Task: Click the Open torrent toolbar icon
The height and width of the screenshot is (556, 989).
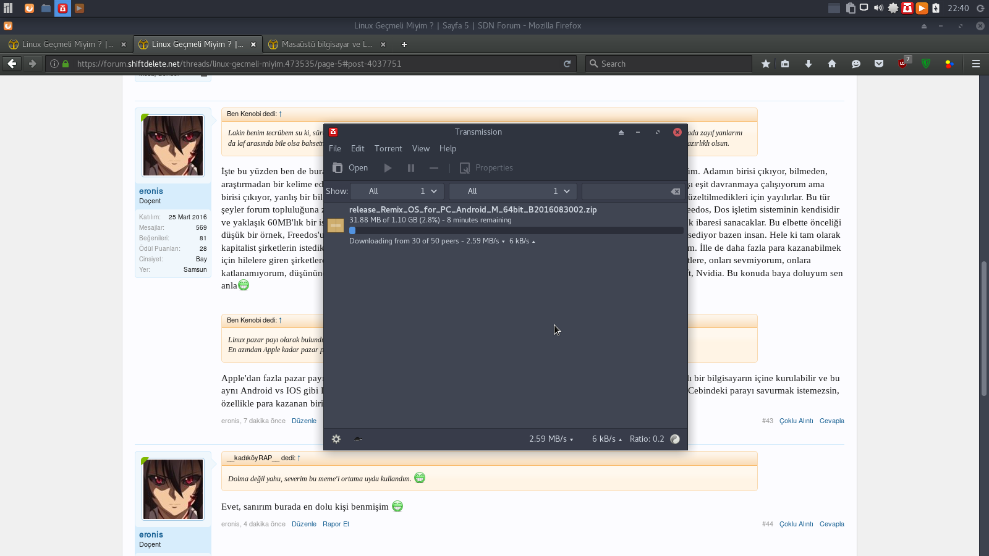Action: [x=337, y=168]
